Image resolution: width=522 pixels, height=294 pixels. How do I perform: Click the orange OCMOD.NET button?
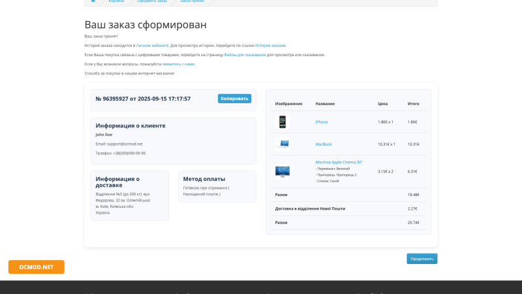[x=37, y=267]
